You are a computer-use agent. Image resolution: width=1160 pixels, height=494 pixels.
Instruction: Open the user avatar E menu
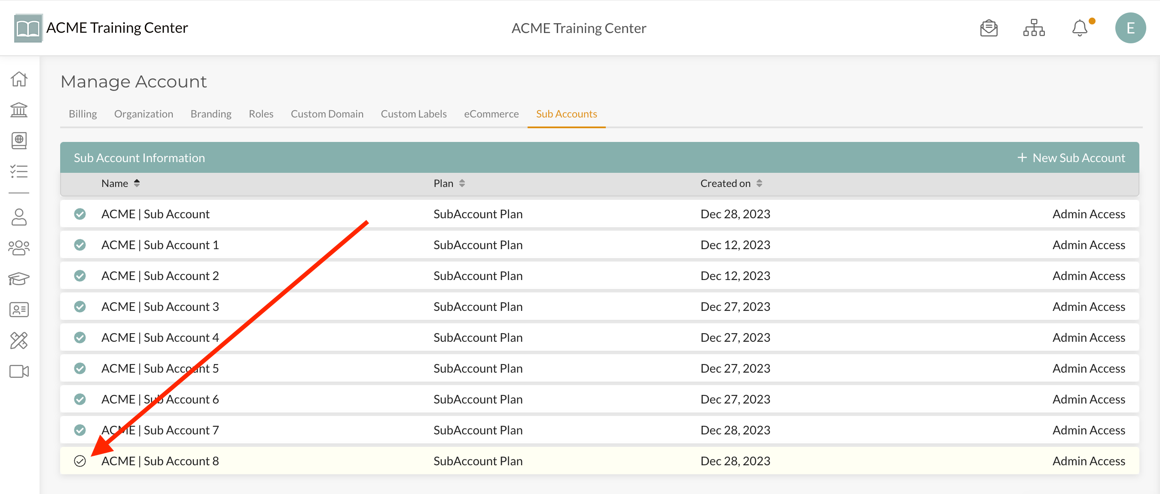[1130, 28]
